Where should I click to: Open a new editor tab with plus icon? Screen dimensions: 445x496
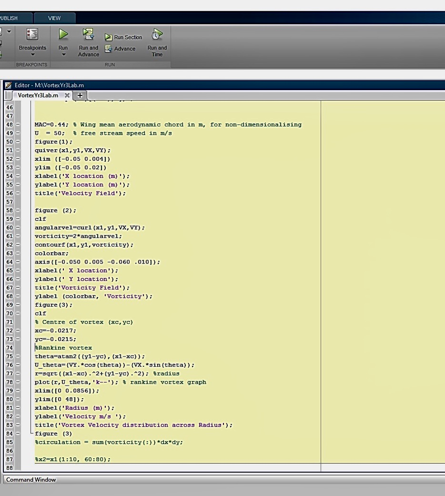pos(80,95)
